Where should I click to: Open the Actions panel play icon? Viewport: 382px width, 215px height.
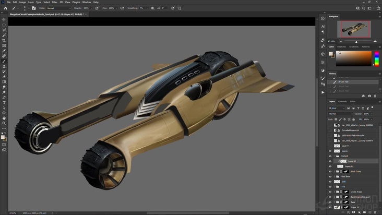[x=323, y=92]
